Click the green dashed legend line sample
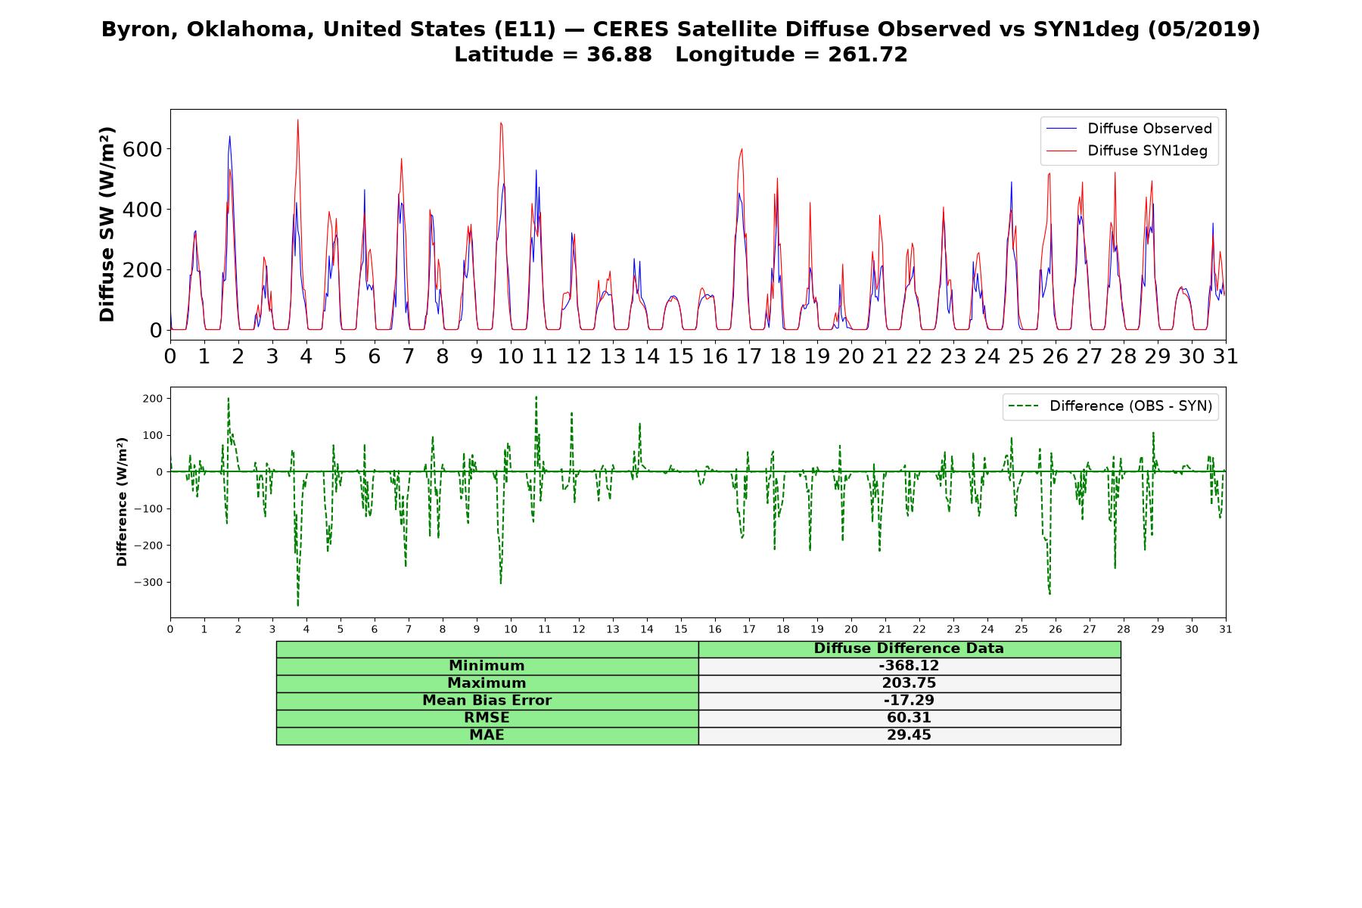Viewport: 1362px width, 908px height. coord(1024,406)
